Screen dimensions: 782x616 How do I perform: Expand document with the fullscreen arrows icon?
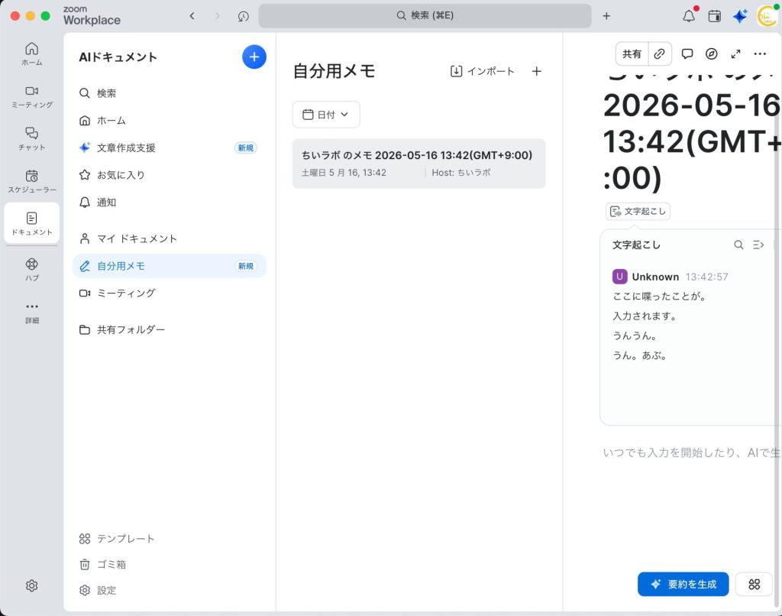point(735,54)
